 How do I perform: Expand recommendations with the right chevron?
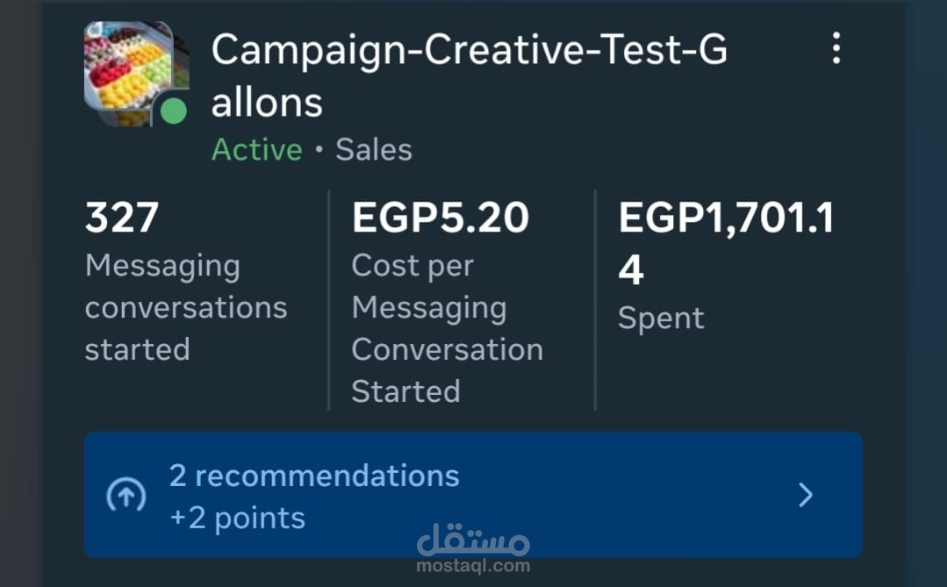[x=805, y=495]
